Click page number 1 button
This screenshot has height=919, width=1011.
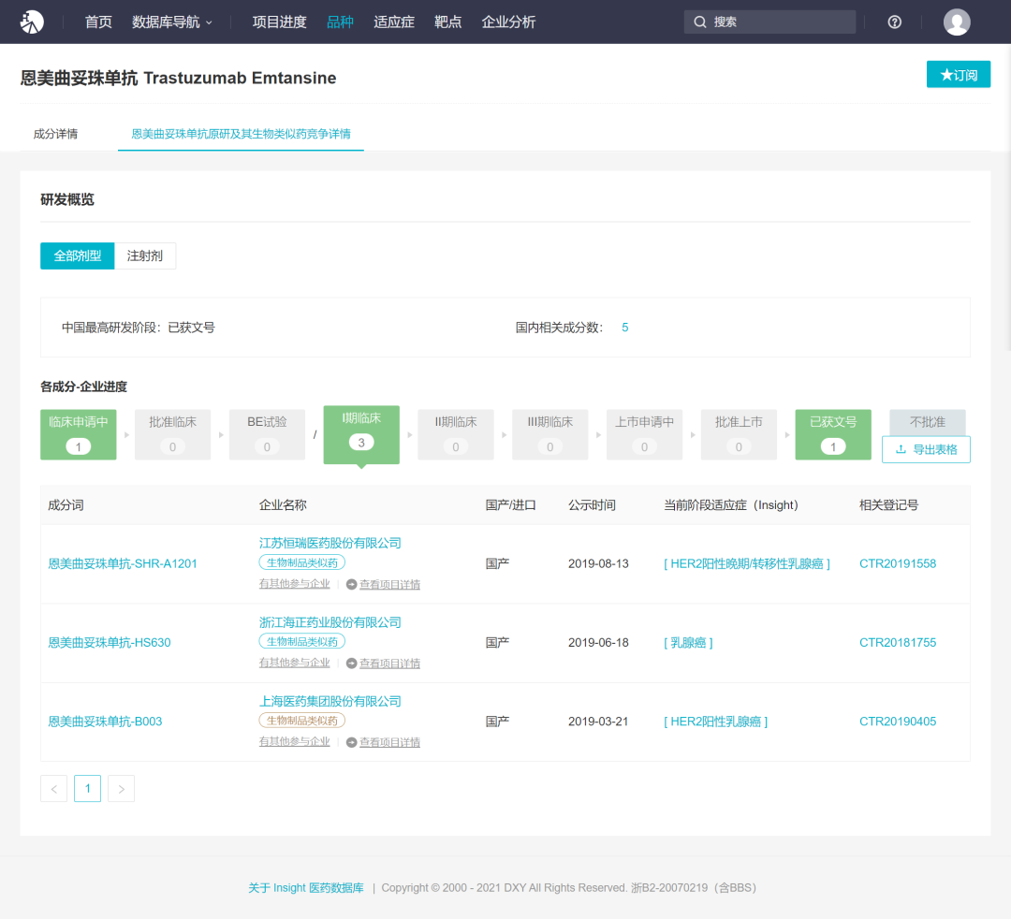(88, 788)
